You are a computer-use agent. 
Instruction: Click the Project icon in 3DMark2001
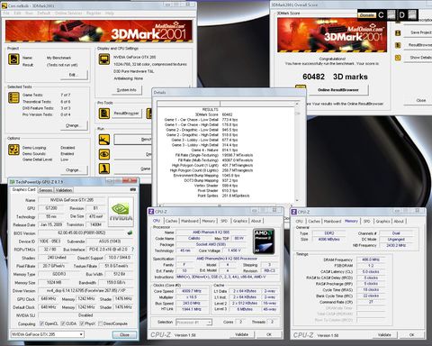(x=13, y=59)
